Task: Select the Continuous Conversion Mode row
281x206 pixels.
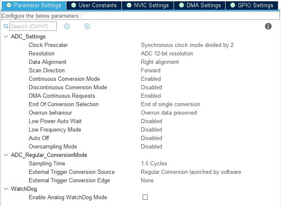Action: pos(64,79)
